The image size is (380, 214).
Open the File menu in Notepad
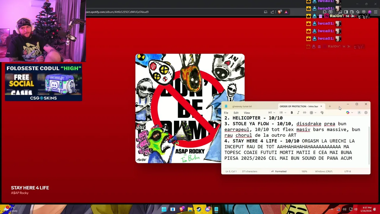[226, 113]
